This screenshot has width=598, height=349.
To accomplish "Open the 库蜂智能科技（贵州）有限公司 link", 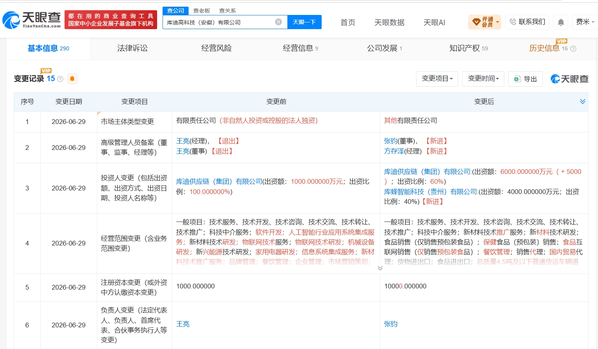I will click(431, 192).
